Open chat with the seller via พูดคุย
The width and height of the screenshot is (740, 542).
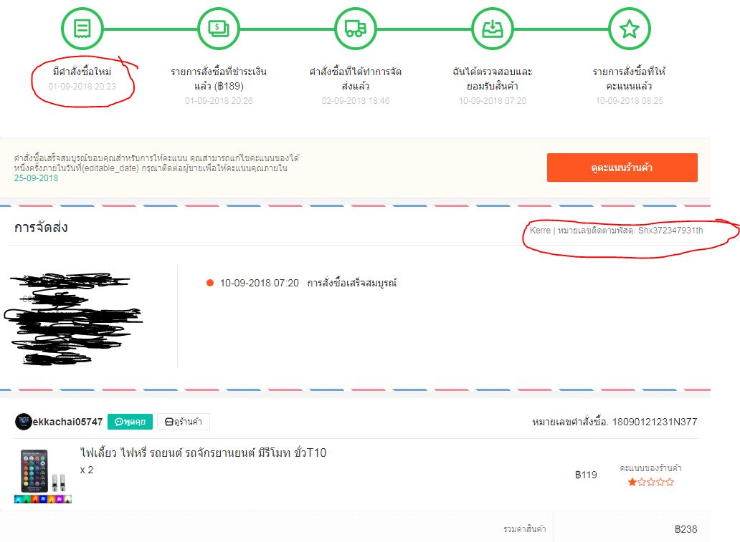[x=131, y=422]
